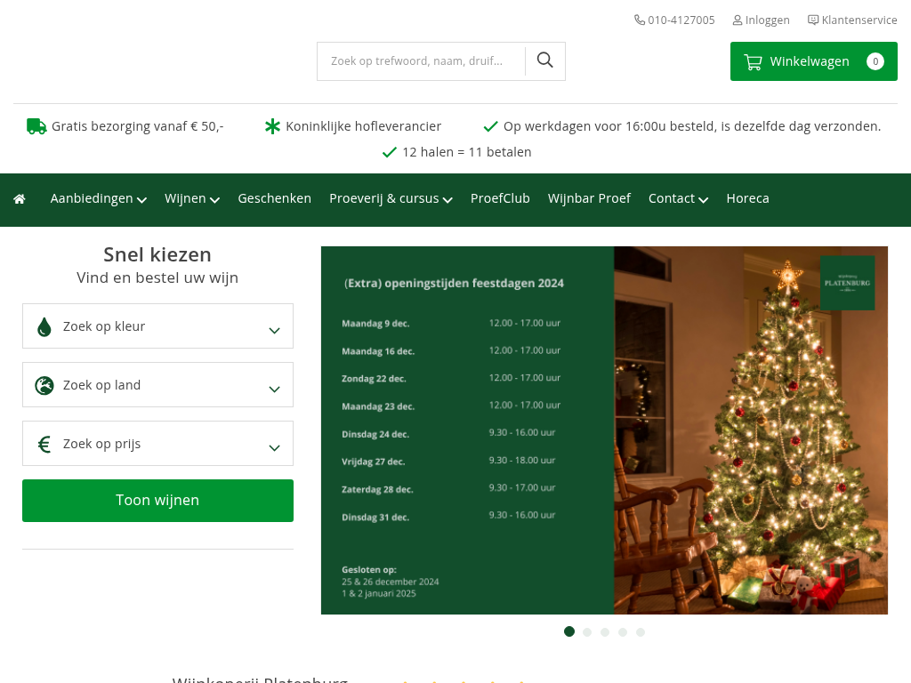Viewport: 911px width, 683px height.
Task: Click the shopping cart icon
Action: [753, 62]
